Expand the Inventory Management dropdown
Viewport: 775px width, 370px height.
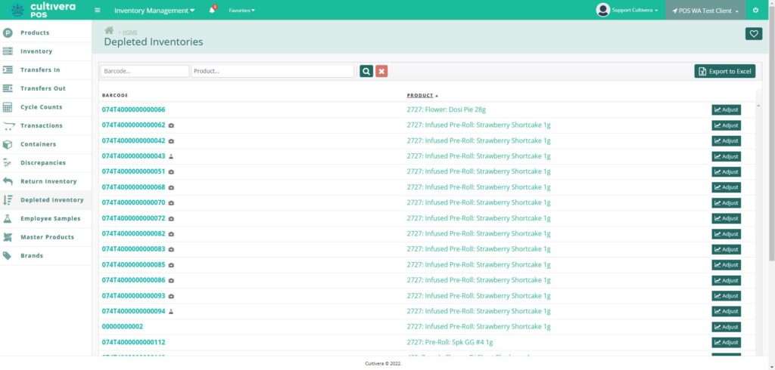[x=154, y=11]
